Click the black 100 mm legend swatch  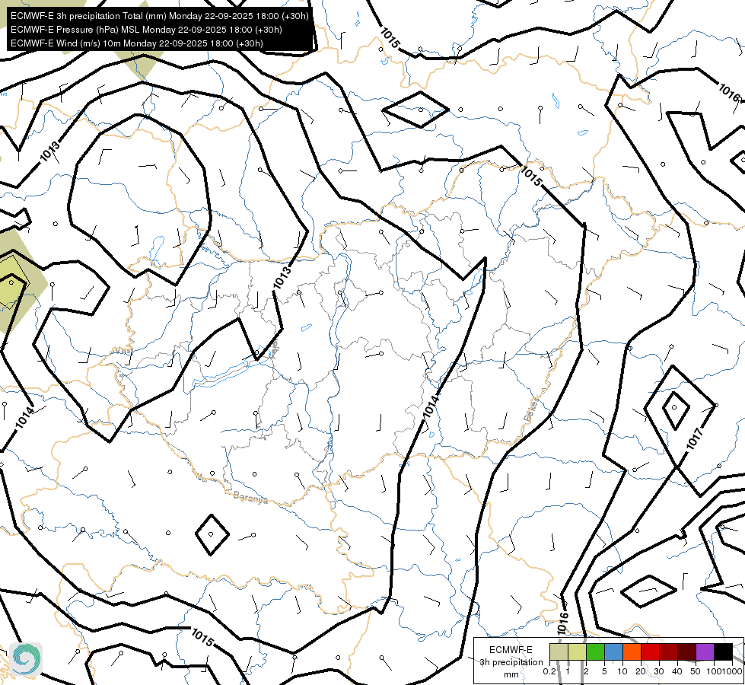click(x=723, y=652)
